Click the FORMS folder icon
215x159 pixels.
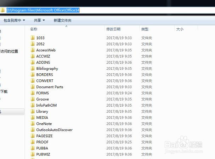pyautogui.click(x=33, y=93)
